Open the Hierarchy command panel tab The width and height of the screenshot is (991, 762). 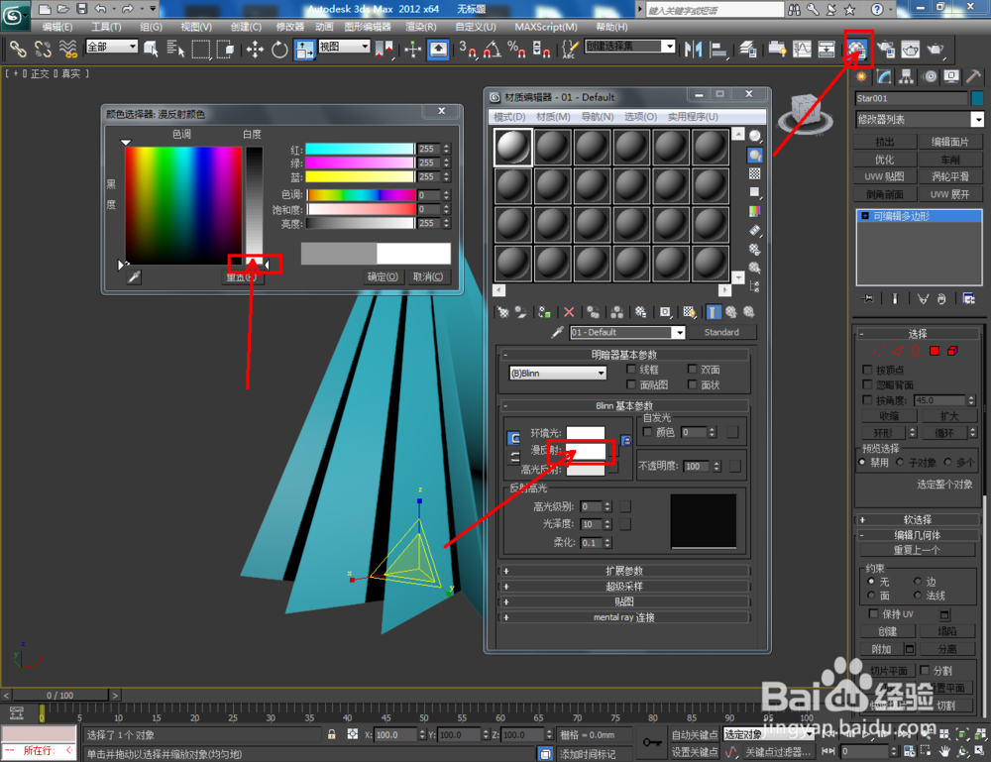(907, 77)
